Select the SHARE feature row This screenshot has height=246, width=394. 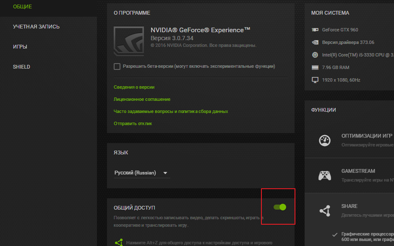click(349, 211)
